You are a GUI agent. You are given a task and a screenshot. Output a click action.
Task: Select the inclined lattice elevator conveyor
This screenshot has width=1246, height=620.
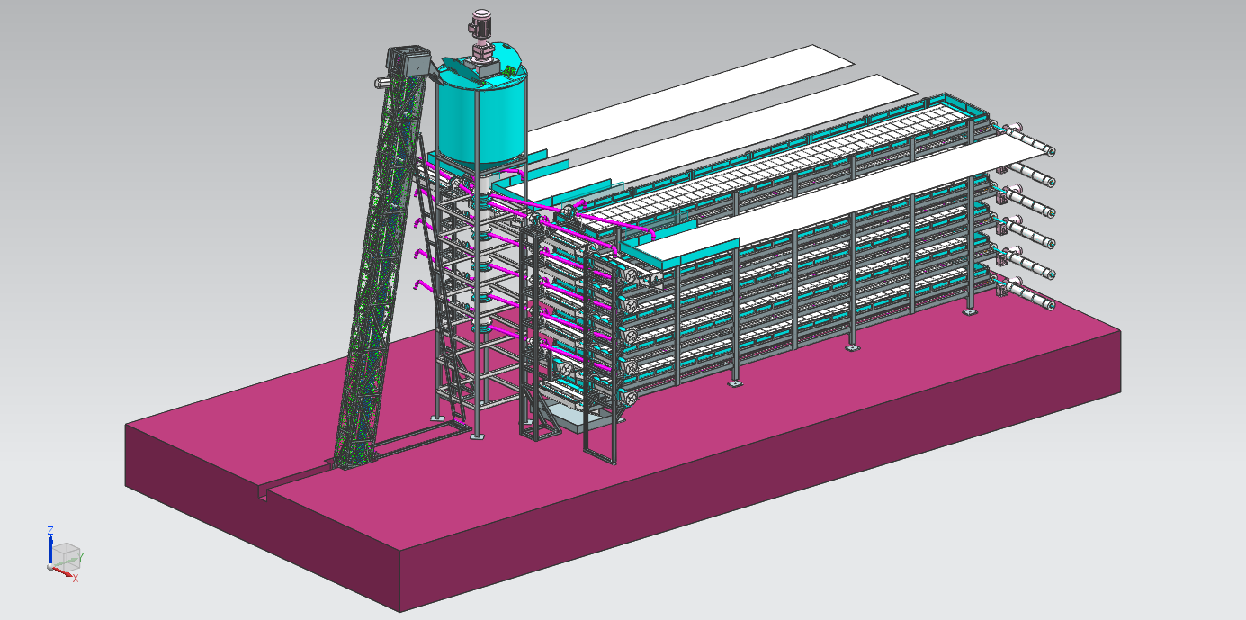tap(378, 270)
